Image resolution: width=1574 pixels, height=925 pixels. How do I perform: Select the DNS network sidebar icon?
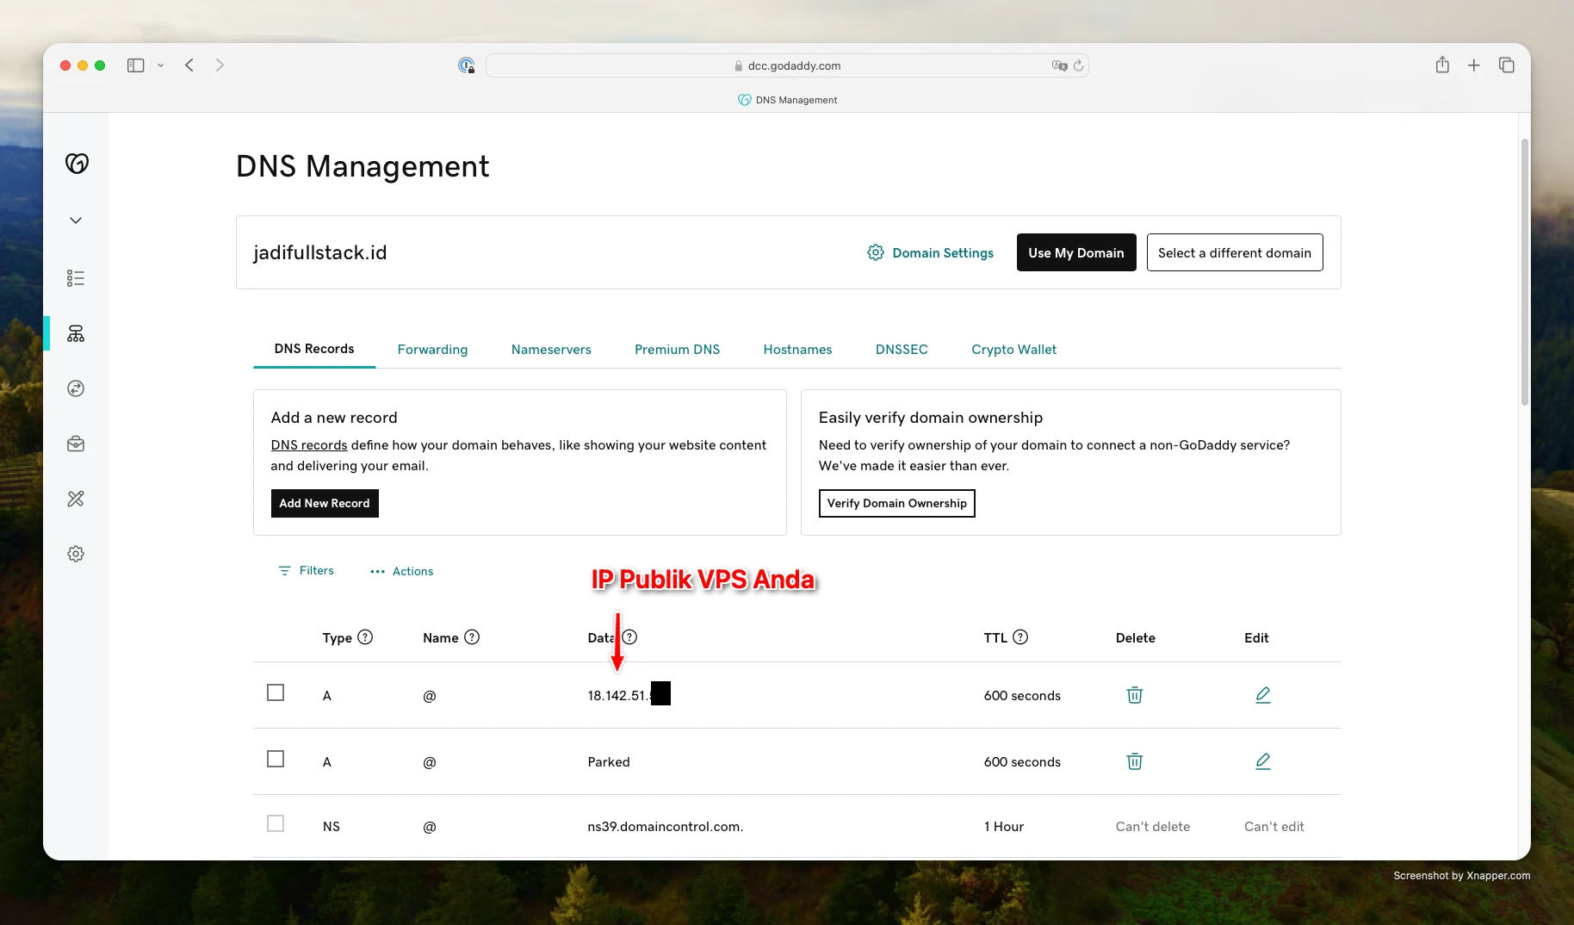click(x=76, y=333)
